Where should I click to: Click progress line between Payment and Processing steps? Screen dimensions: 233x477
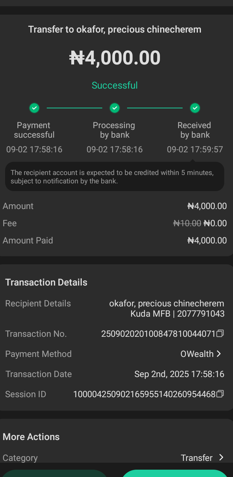click(75, 108)
